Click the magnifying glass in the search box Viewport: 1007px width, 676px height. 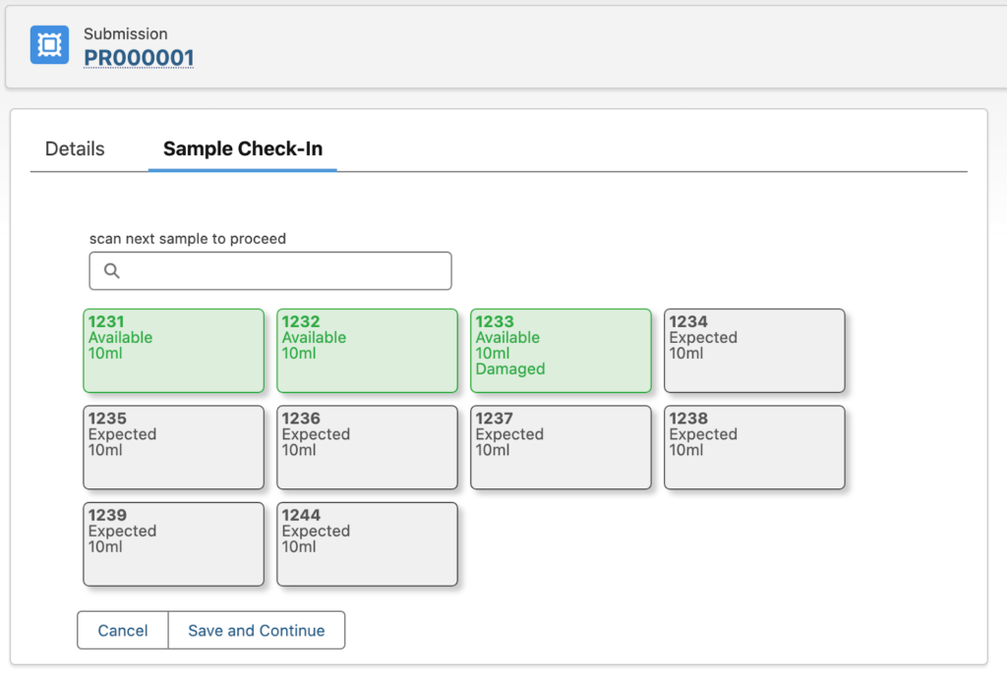tap(110, 270)
